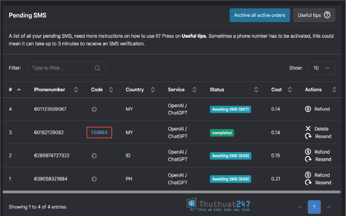
Task: Archive all active orders
Action: coord(260,15)
